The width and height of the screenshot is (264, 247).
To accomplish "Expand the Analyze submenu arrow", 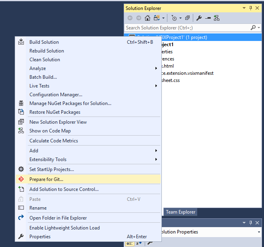I will 156,68.
